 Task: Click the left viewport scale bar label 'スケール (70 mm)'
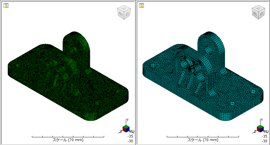(68, 140)
